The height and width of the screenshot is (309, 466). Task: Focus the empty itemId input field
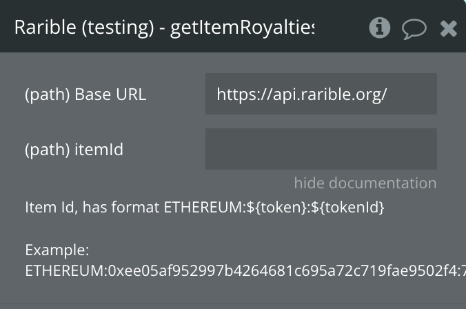(321, 149)
